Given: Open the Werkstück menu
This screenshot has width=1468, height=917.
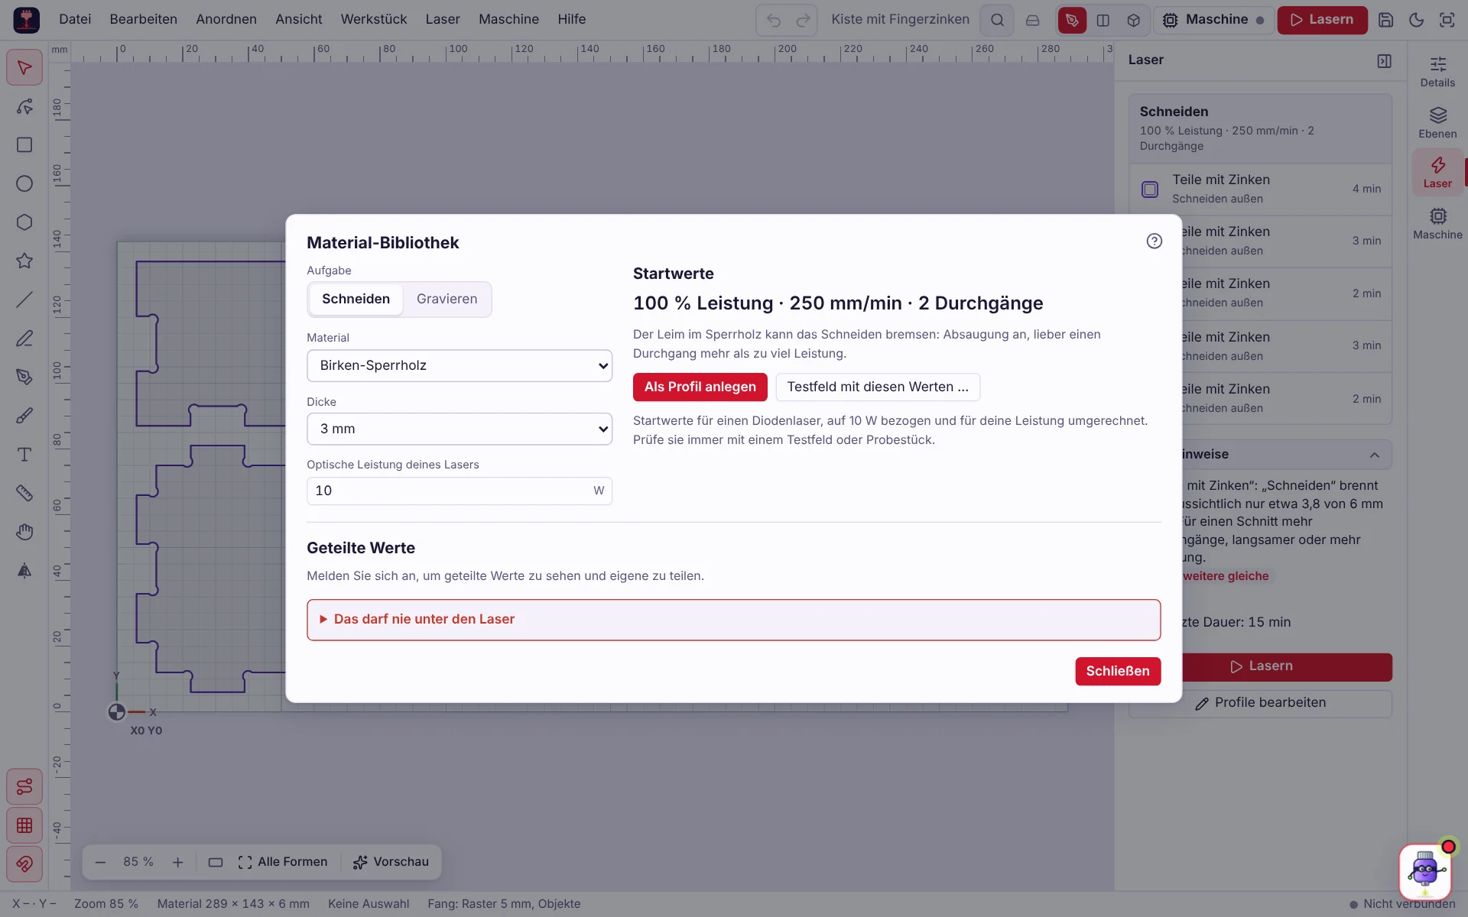Looking at the screenshot, I should click(374, 19).
